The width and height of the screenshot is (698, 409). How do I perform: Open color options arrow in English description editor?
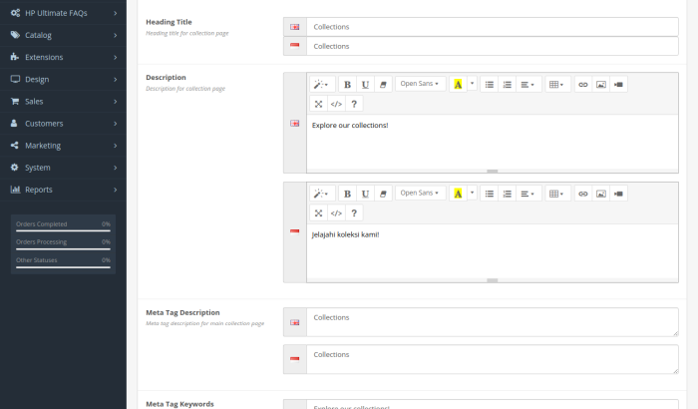coord(472,84)
